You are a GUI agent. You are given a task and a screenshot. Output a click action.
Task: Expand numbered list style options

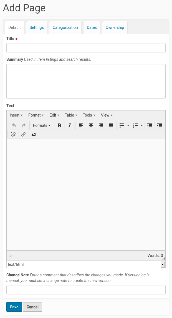(142, 125)
